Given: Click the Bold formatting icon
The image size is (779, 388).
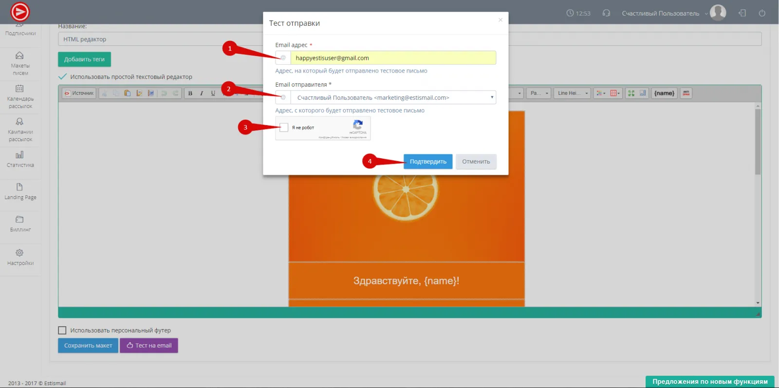Looking at the screenshot, I should pos(190,93).
